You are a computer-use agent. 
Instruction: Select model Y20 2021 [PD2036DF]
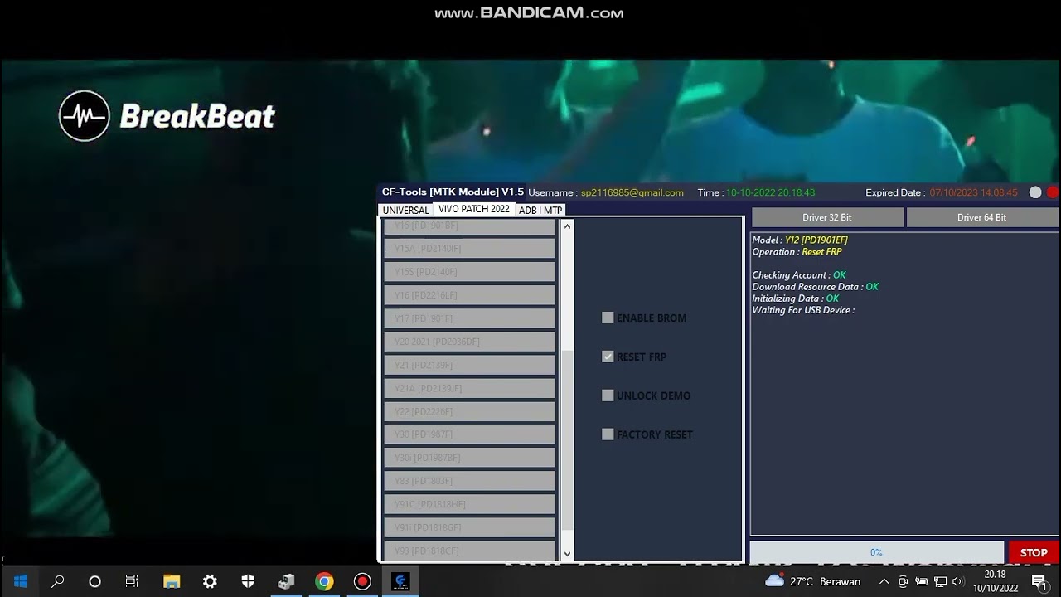click(x=470, y=341)
